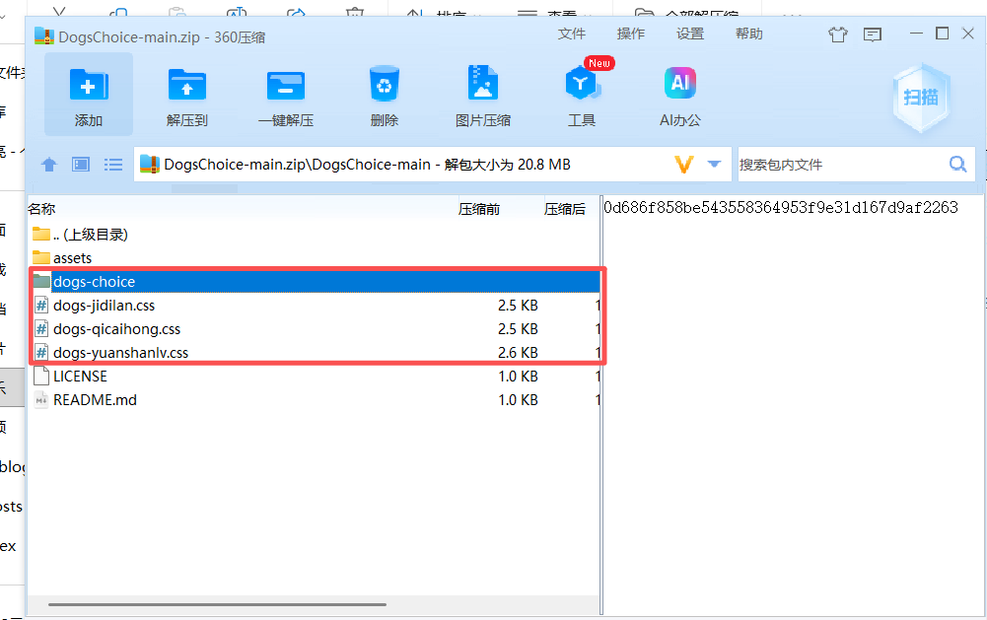
Task: Open the File (文件) menu
Action: tap(572, 34)
